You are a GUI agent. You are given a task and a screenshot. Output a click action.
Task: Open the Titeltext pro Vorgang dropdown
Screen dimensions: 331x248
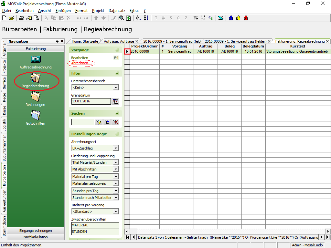116,212
